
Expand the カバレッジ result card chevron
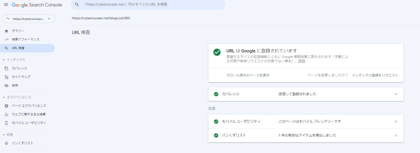[x=396, y=94]
